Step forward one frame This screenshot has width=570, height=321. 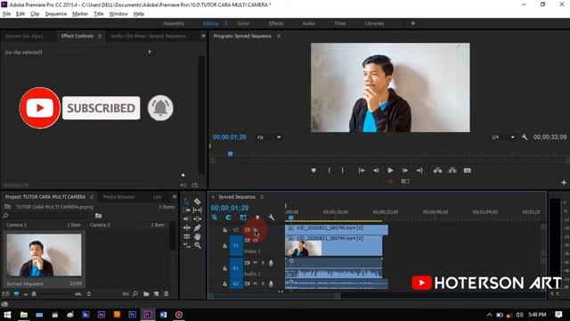point(405,170)
